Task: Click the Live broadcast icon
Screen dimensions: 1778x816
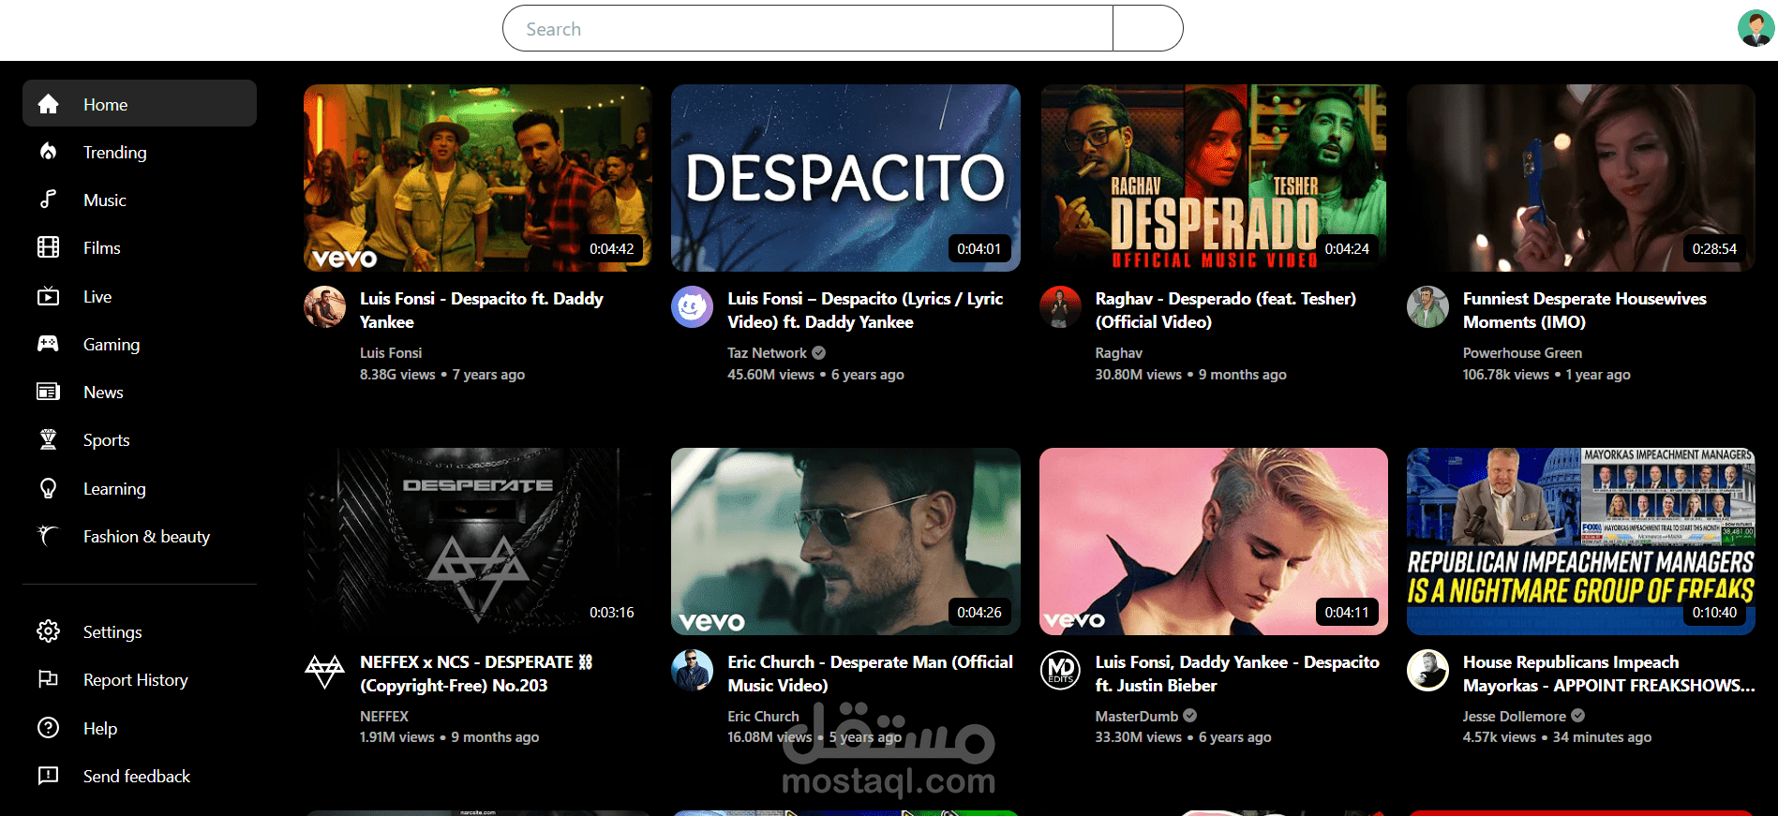Action: 48,296
